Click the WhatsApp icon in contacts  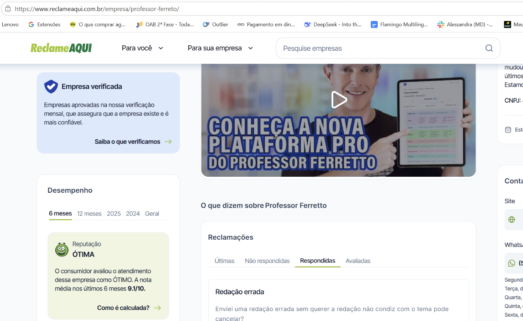pyautogui.click(x=512, y=263)
